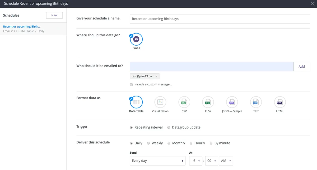The width and height of the screenshot is (317, 170).
Task: Choose the Monthly delivery radio button
Action: pos(169,143)
